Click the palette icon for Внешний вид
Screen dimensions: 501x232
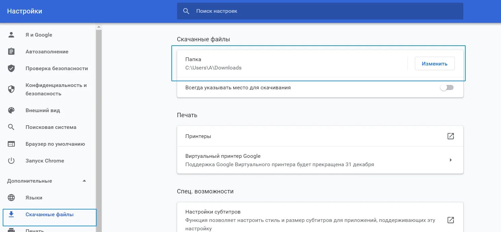[11, 110]
